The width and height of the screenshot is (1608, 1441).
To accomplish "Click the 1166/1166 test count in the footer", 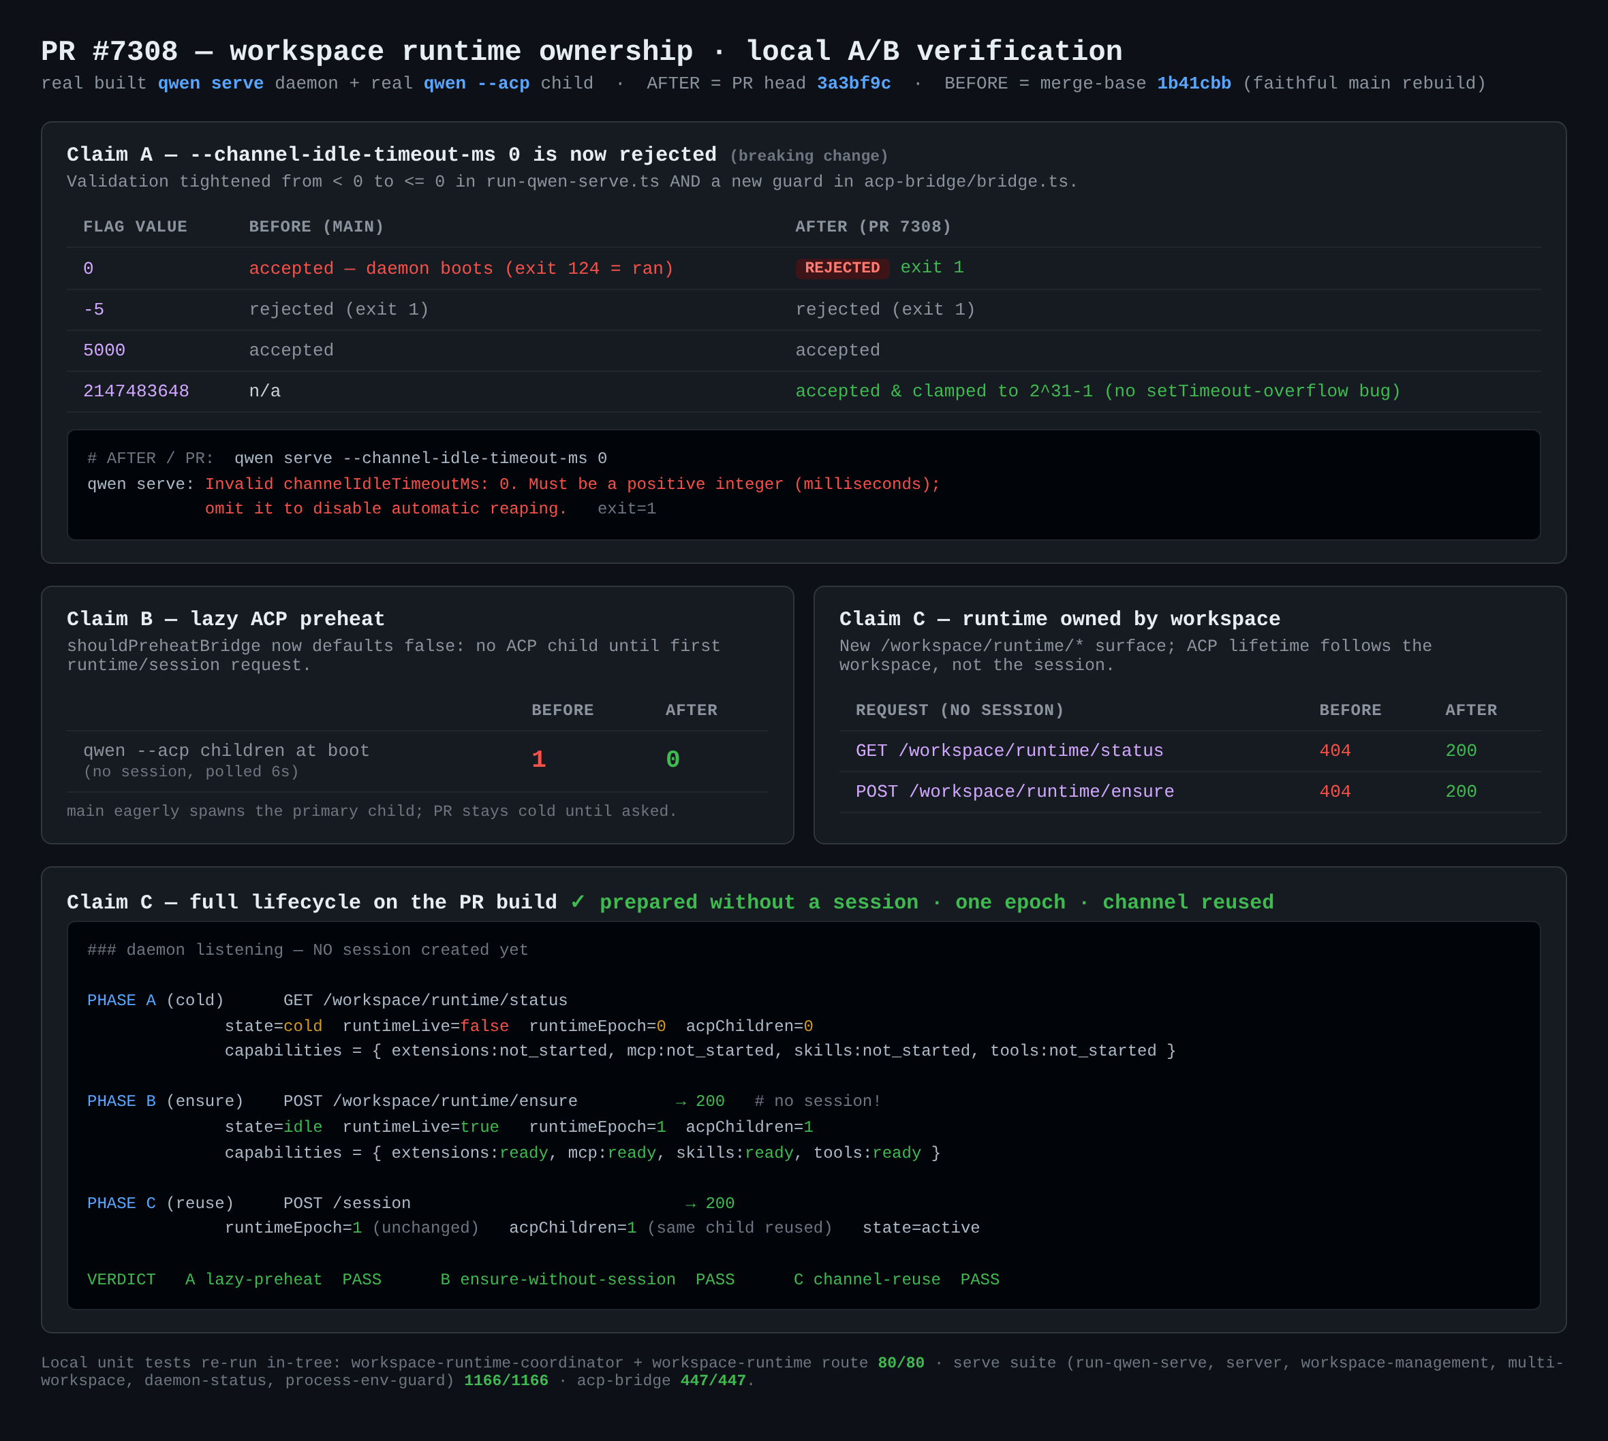I will pyautogui.click(x=506, y=1381).
